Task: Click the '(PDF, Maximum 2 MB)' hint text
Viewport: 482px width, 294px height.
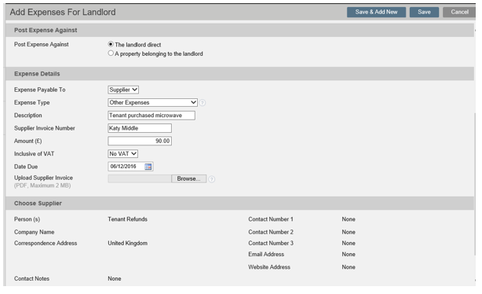Action: click(42, 186)
